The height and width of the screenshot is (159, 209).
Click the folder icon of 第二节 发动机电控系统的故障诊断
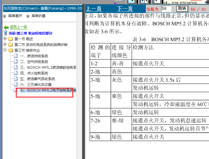10,44
